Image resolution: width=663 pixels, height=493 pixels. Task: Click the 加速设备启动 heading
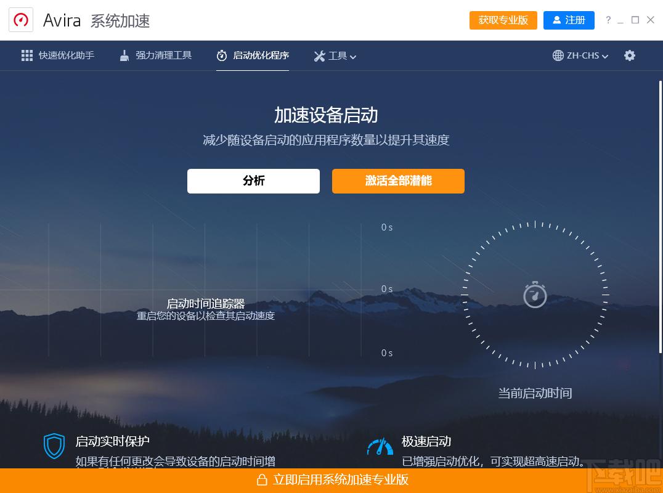(326, 115)
